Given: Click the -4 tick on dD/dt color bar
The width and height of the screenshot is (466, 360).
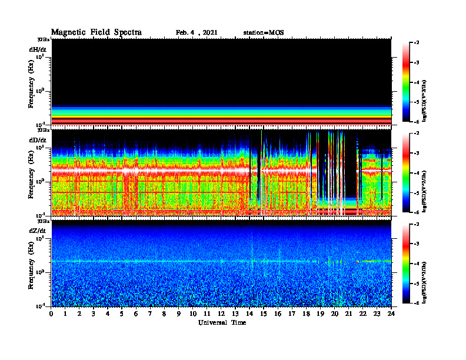Looking at the screenshot, I should coord(417,173).
